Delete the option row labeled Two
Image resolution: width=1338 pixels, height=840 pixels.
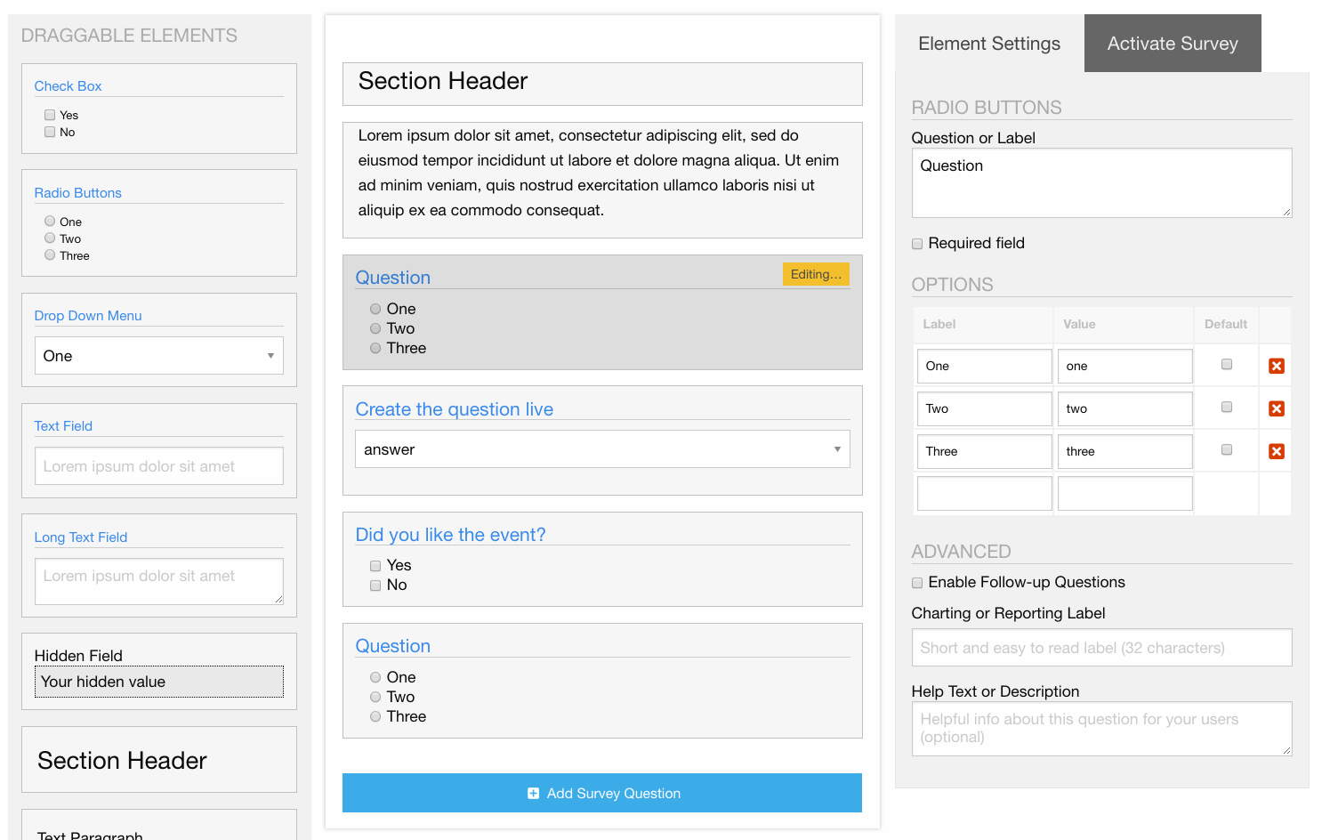tap(1276, 408)
